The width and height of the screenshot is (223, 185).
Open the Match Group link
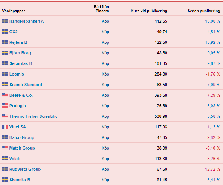(x=22, y=148)
